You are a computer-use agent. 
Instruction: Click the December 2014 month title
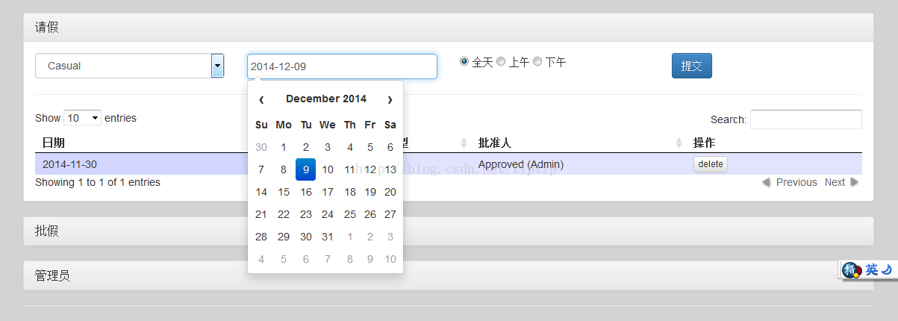click(326, 99)
